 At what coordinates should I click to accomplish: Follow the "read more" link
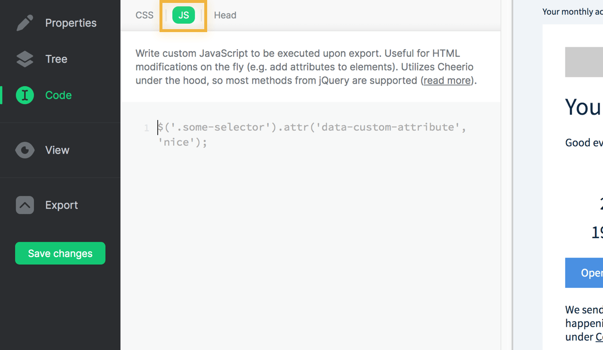click(x=446, y=81)
